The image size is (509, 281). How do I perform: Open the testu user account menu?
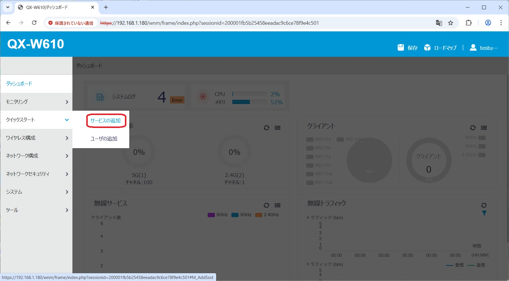(x=484, y=48)
